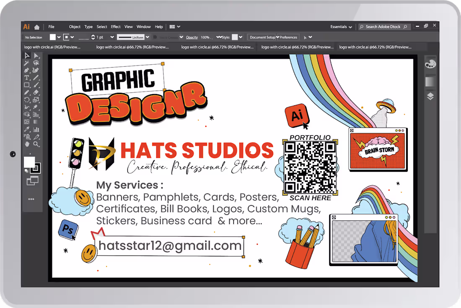Select the Direct Selection tool
Image resolution: width=461 pixels, height=308 pixels.
coord(36,55)
